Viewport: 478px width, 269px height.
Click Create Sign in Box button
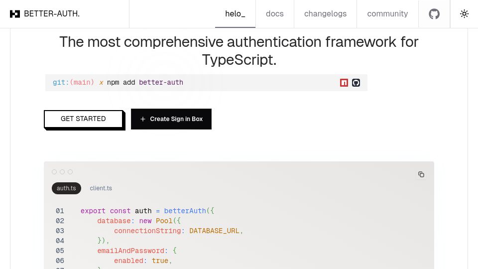(171, 119)
